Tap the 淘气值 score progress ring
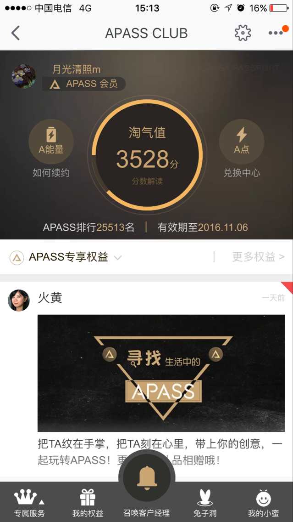This screenshot has height=522, width=293. [x=147, y=155]
